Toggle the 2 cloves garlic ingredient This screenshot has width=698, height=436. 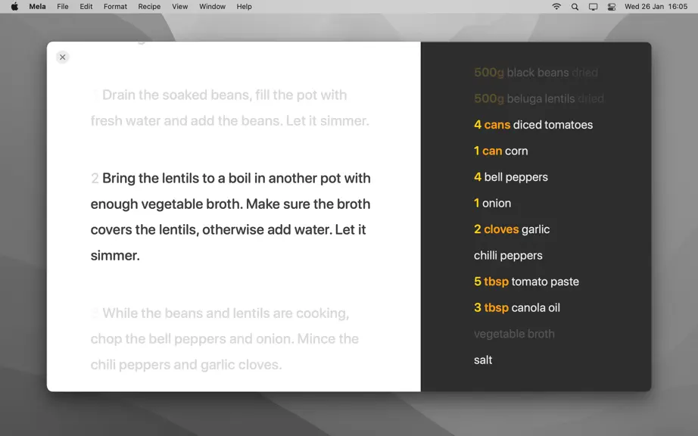pos(512,229)
